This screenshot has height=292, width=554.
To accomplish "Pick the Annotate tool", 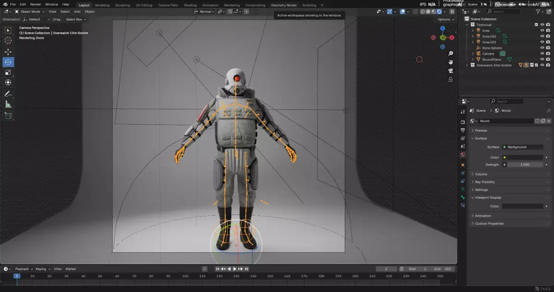I will pyautogui.click(x=8, y=94).
